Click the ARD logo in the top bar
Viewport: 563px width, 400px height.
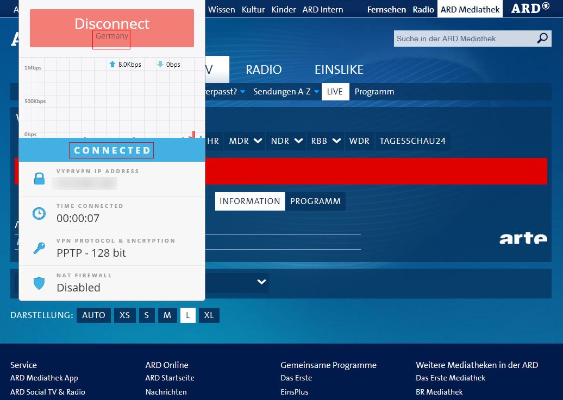tap(530, 8)
